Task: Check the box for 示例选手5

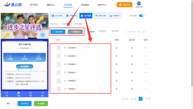Action: click(x=52, y=56)
